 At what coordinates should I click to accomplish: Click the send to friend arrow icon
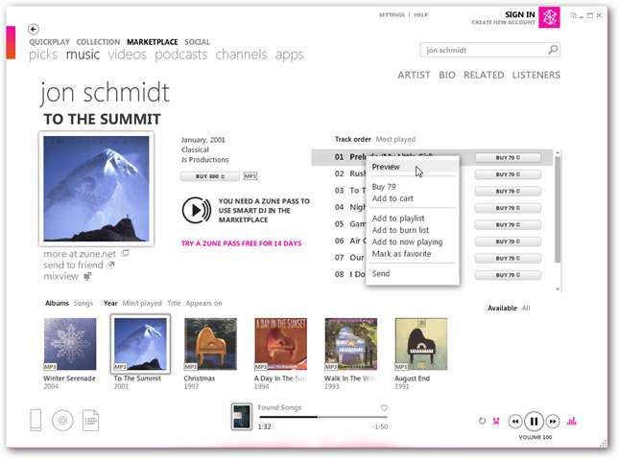(x=111, y=265)
